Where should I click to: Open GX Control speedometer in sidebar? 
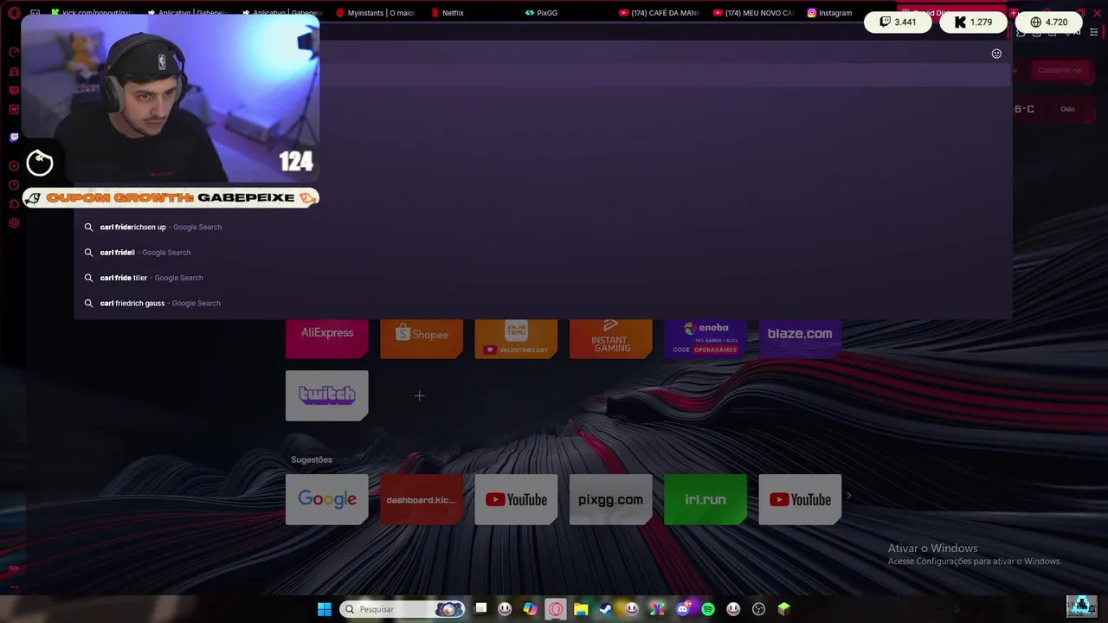(14, 53)
